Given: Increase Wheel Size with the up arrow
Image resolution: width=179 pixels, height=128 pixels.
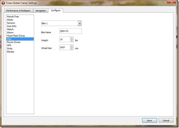Looking at the screenshot, I should [72, 46].
